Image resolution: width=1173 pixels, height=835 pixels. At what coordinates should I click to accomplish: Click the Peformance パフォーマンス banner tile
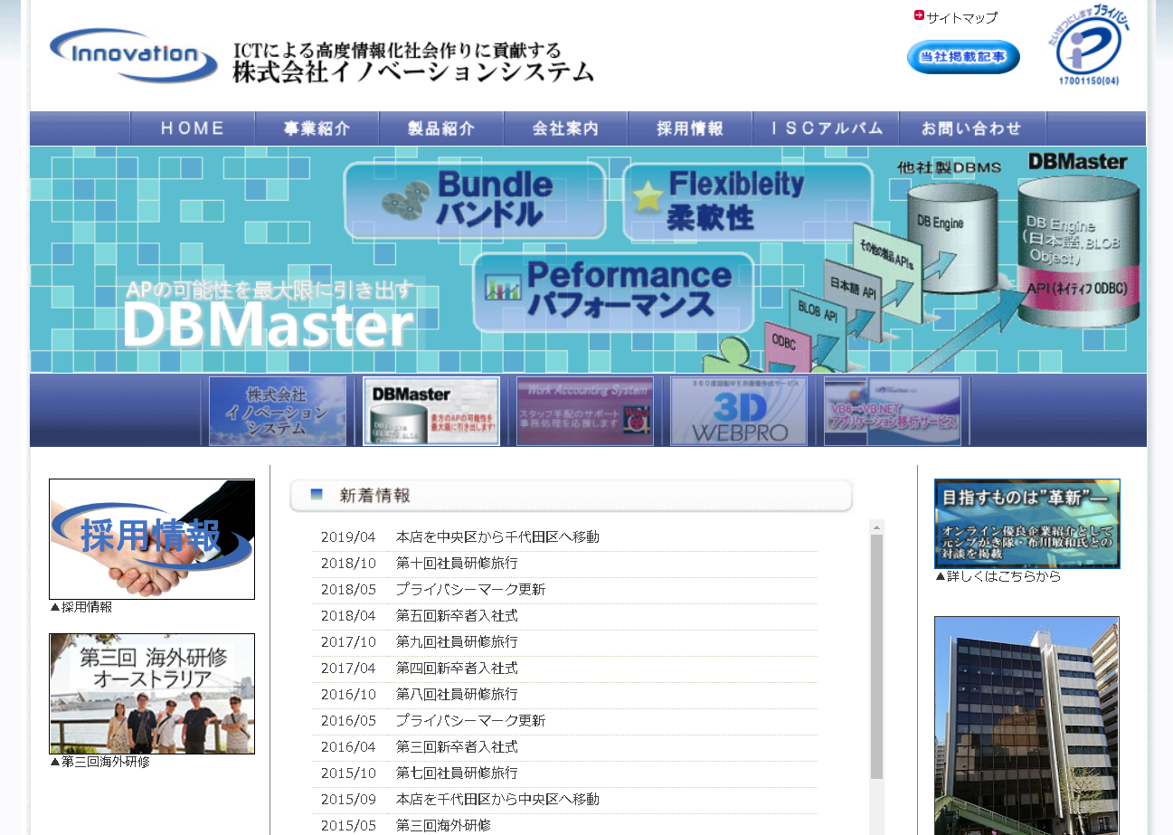(613, 291)
